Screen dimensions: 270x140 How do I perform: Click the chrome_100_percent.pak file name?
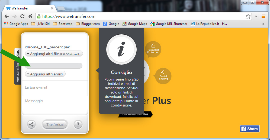(47, 47)
